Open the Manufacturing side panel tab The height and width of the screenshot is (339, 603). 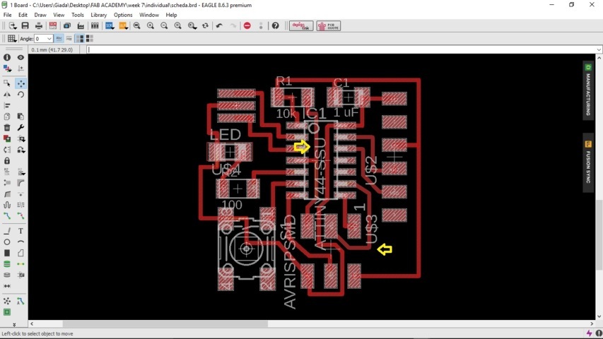tap(588, 90)
